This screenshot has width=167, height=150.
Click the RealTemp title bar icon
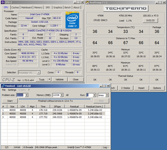(x=87, y=2)
